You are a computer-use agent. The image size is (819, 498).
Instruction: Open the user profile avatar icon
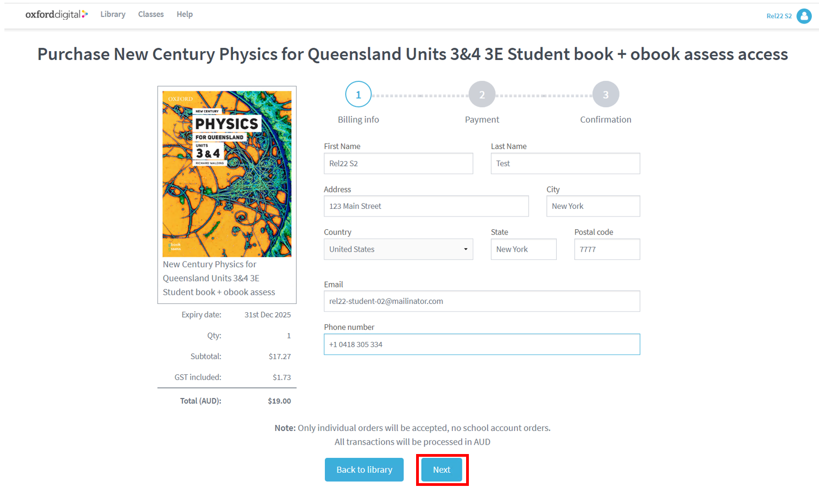point(804,16)
